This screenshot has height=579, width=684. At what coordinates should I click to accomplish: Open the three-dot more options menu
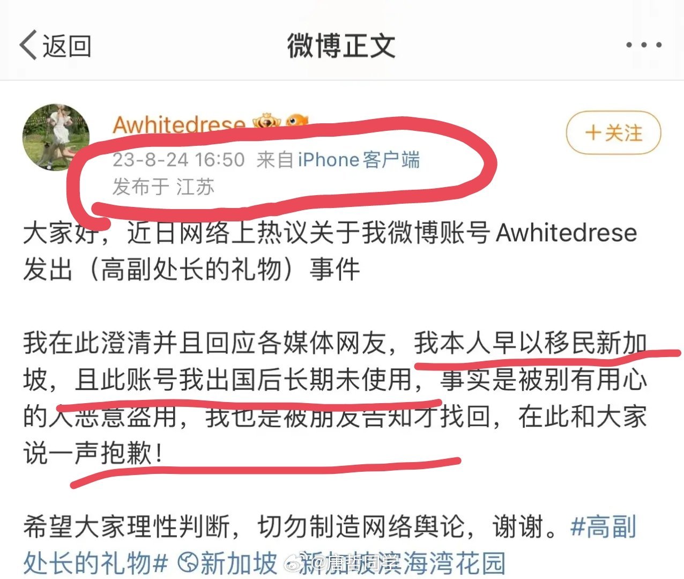click(x=644, y=45)
